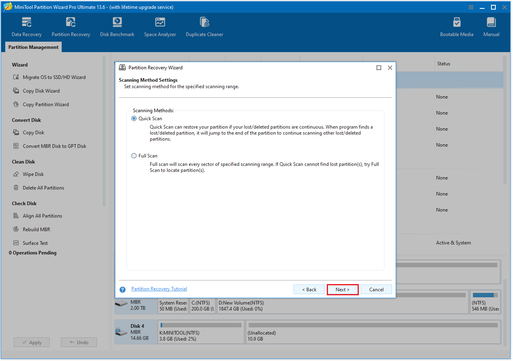Open the Space Analyzer
This screenshot has height=361, width=513.
[160, 26]
